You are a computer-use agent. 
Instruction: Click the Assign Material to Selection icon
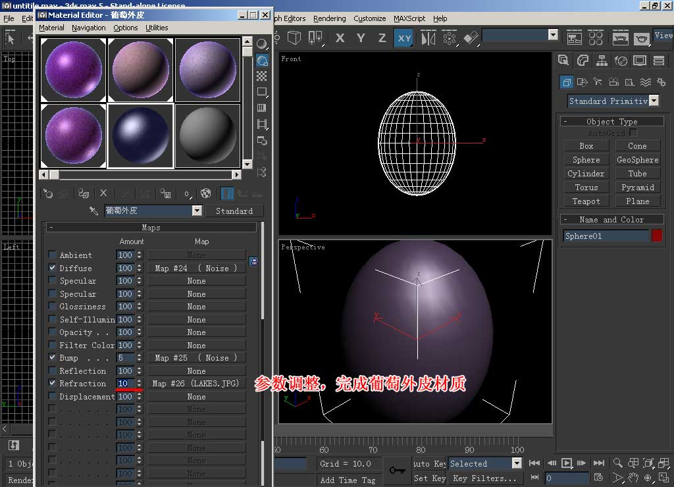click(84, 194)
